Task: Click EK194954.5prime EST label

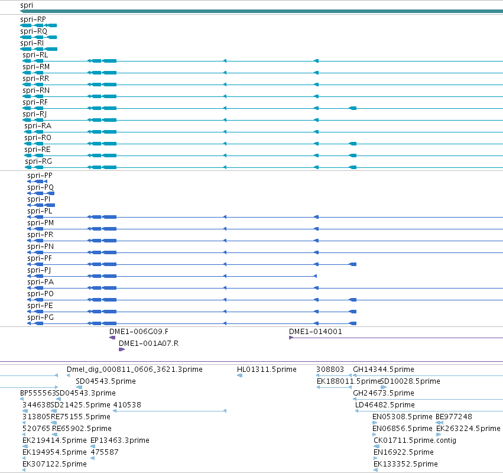Action: (x=54, y=452)
